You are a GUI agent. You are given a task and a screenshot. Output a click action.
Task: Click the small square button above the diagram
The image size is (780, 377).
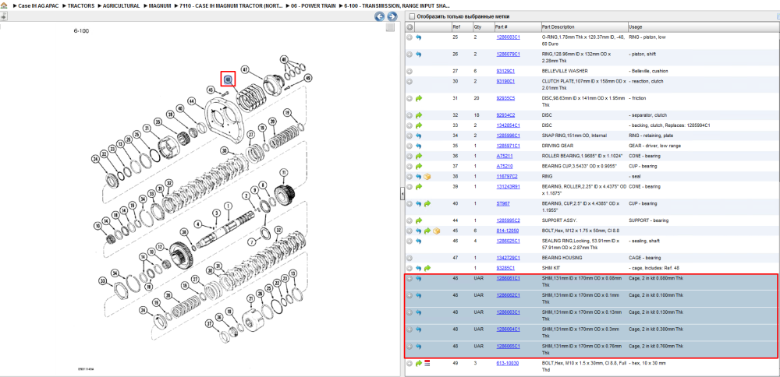pos(391,27)
